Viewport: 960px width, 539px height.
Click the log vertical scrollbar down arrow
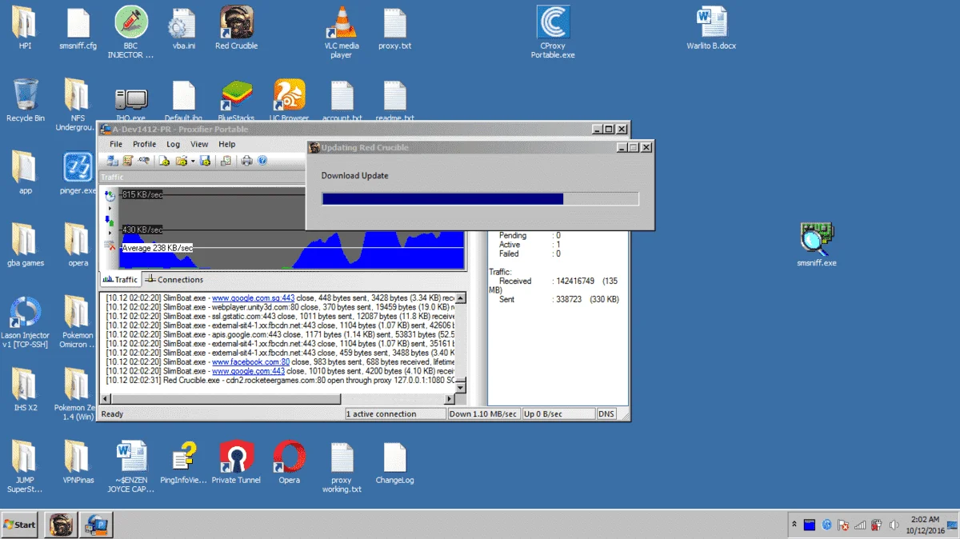pos(460,387)
